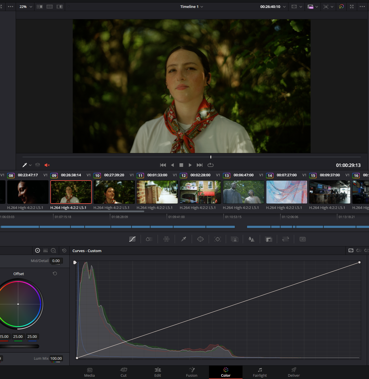369x379 pixels.
Task: Open the 3D stereoscopic palette
Action: coord(303,239)
